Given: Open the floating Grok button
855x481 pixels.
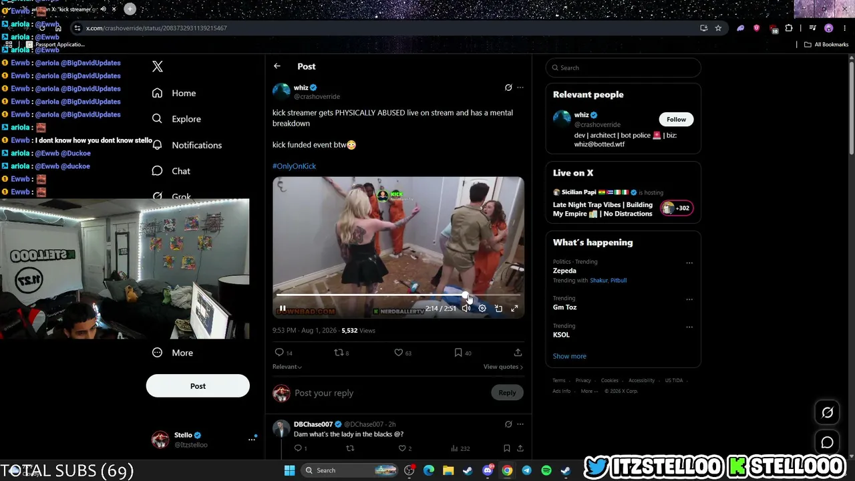Looking at the screenshot, I should 827,413.
